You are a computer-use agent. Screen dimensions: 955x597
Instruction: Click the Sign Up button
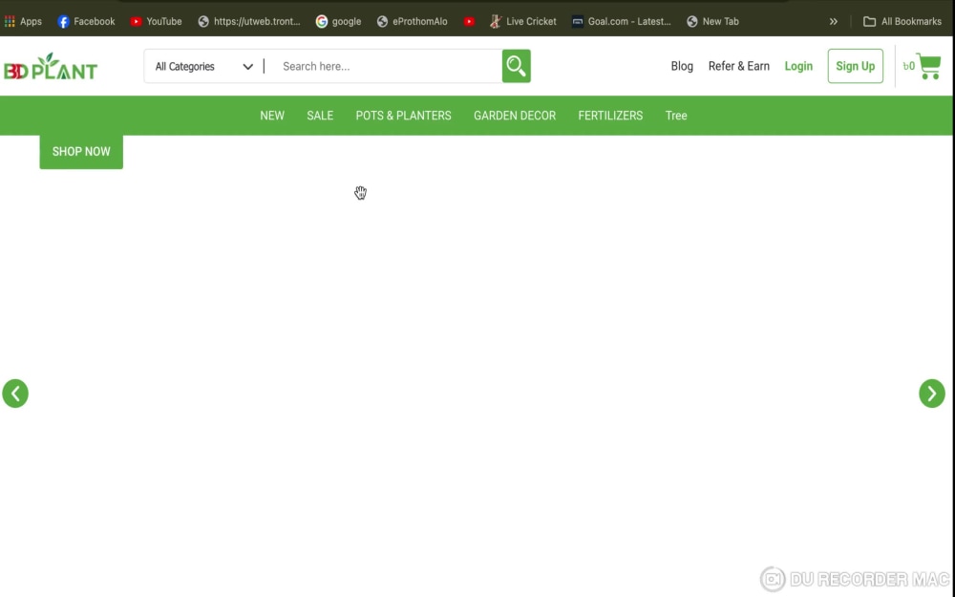(855, 67)
